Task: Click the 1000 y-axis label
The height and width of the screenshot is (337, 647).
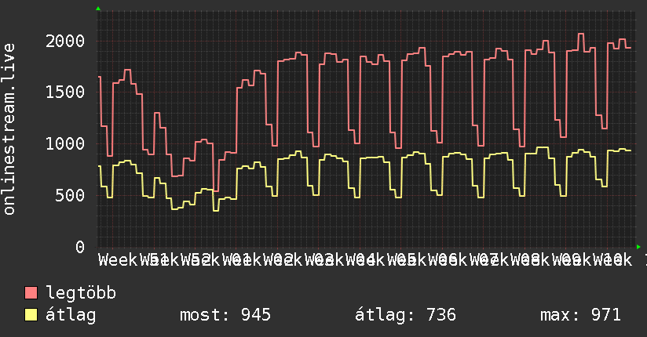Action: [x=65, y=144]
